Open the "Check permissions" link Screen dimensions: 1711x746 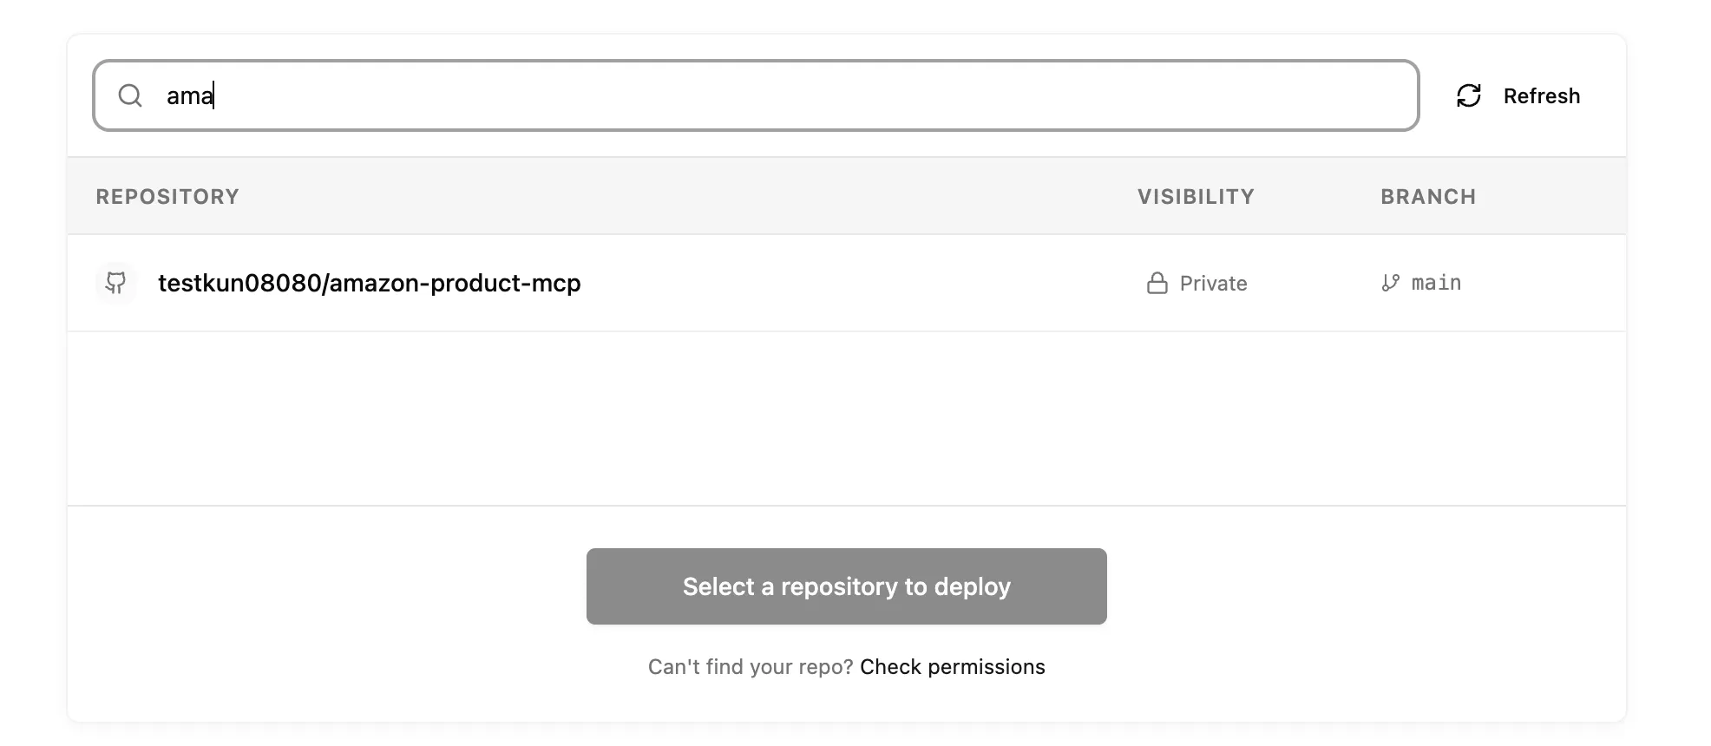pyautogui.click(x=952, y=667)
